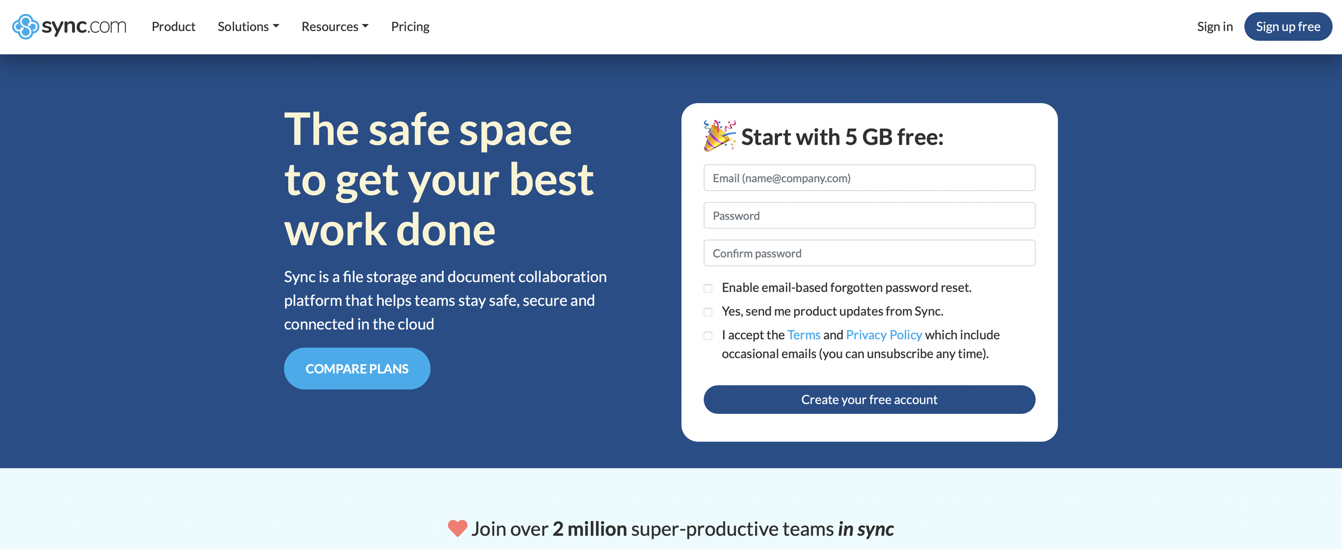
Task: Open the Terms link
Action: pos(804,335)
